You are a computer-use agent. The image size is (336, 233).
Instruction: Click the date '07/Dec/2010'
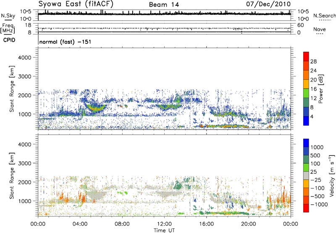click(x=268, y=4)
